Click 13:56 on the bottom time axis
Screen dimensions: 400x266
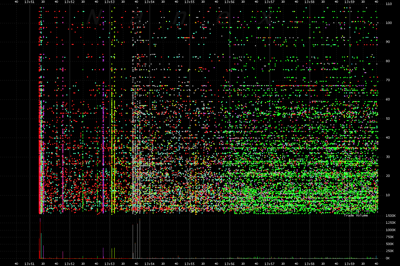pos(230,263)
